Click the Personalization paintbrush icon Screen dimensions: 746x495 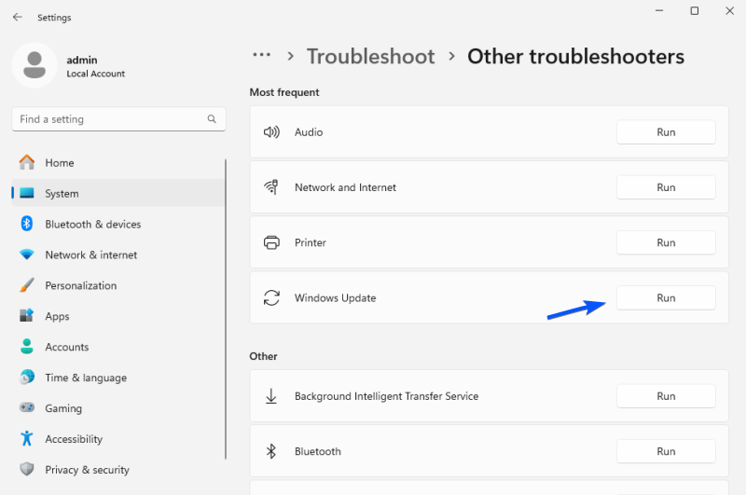[27, 285]
